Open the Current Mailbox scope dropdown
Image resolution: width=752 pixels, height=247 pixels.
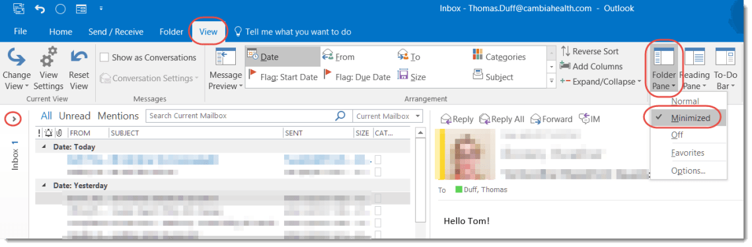[x=387, y=116]
